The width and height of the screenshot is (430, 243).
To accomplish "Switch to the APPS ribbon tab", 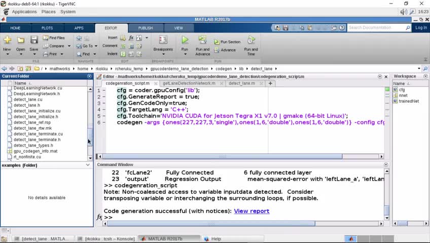I will (x=79, y=28).
